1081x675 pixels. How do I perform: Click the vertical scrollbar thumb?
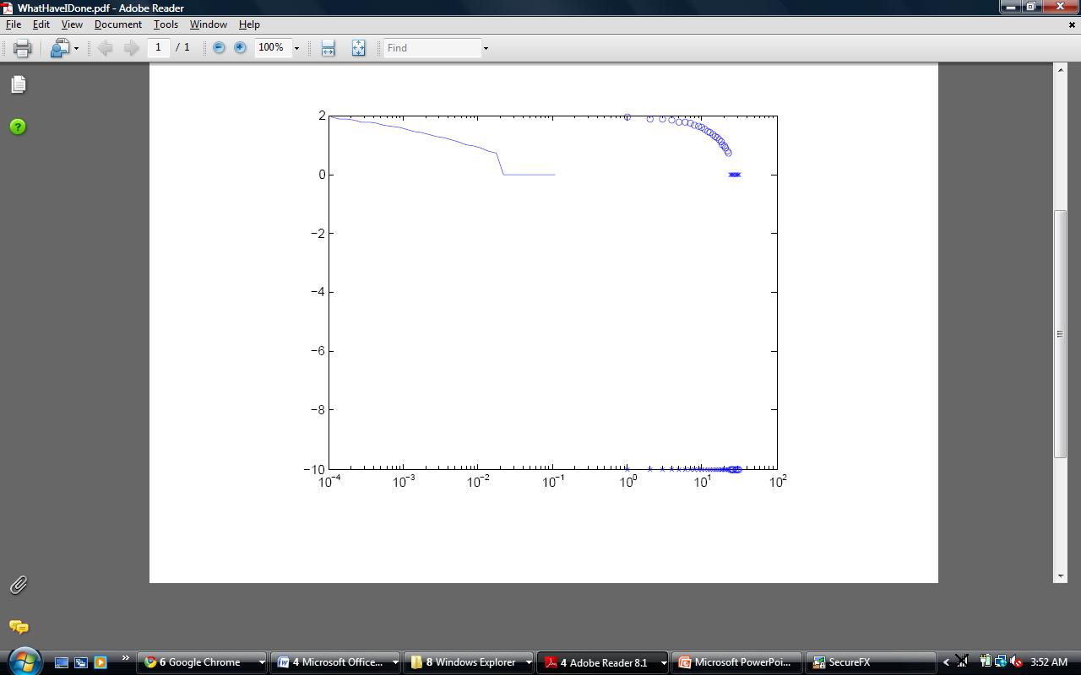1061,334
